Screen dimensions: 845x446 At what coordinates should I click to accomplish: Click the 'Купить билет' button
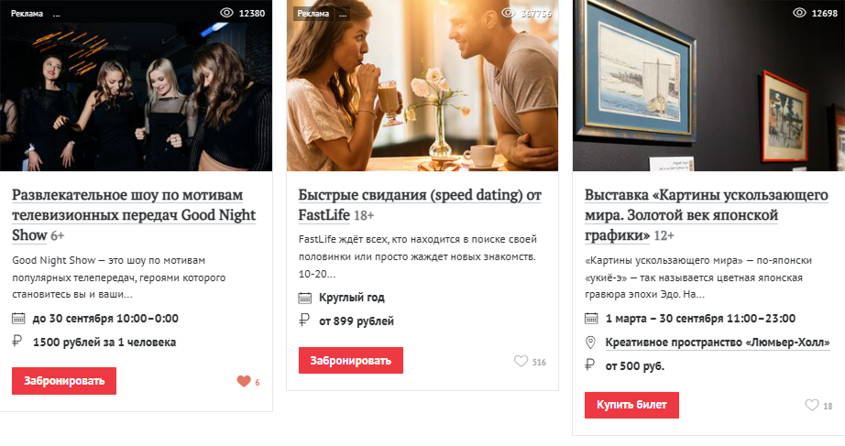(x=631, y=405)
